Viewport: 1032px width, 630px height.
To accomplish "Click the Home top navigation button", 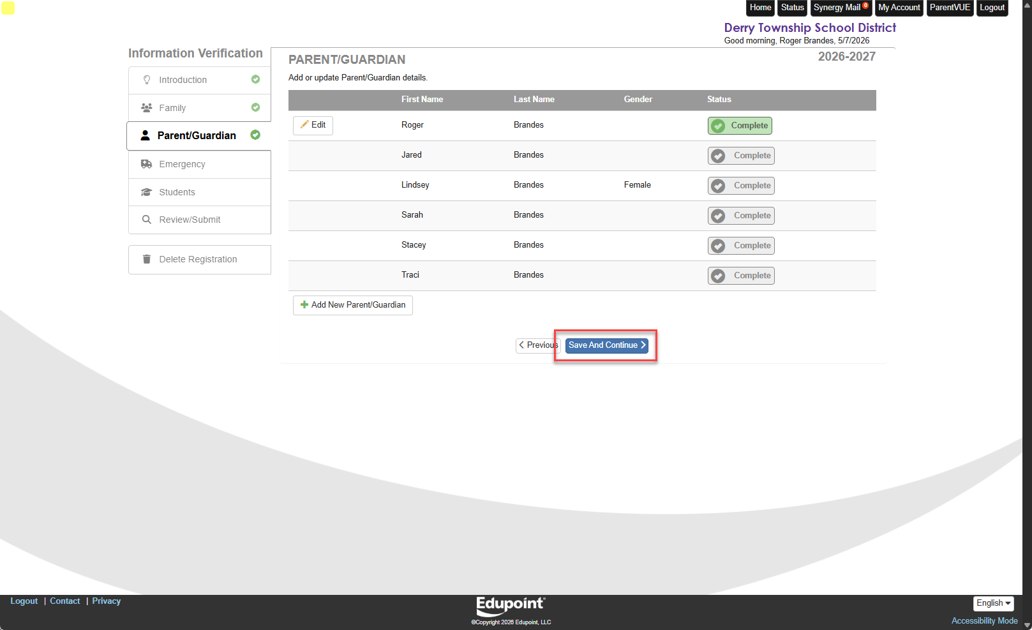I will tap(760, 8).
